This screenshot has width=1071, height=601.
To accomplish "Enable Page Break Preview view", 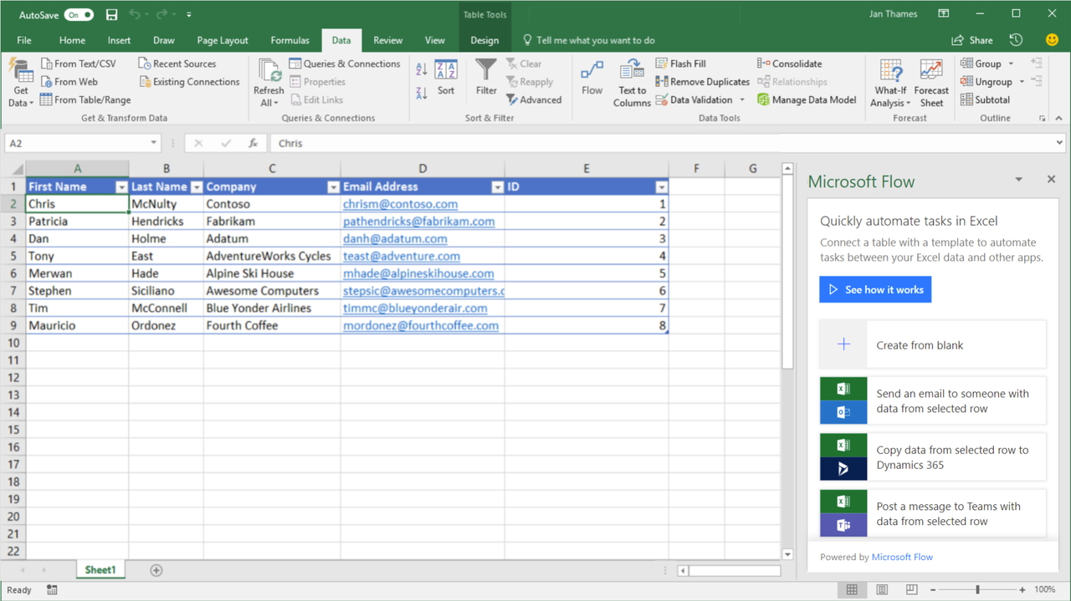I will coord(910,589).
